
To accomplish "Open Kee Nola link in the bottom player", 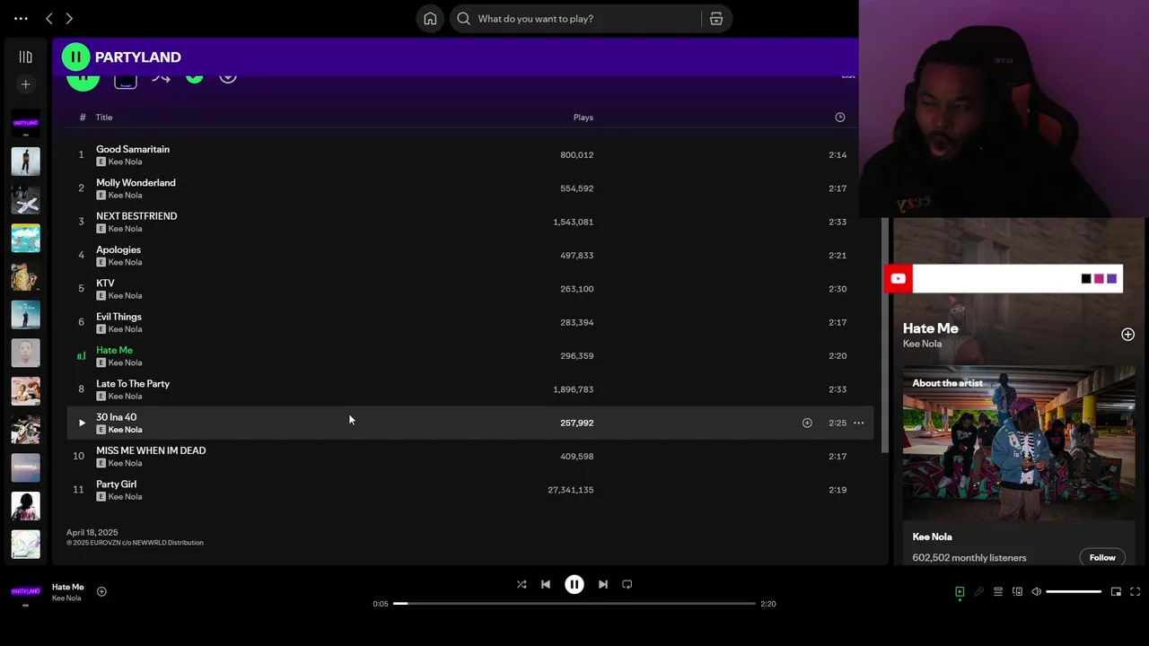I will click(66, 598).
